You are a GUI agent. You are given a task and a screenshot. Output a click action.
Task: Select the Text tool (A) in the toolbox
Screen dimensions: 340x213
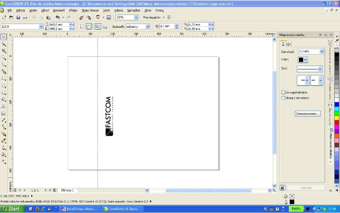(3, 106)
